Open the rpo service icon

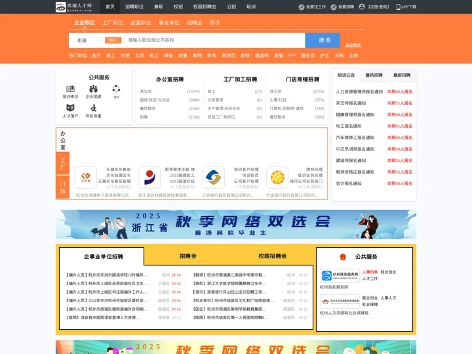(116, 88)
